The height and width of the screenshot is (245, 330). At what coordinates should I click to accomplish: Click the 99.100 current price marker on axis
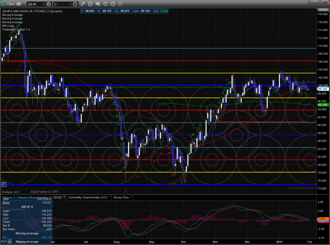click(323, 89)
